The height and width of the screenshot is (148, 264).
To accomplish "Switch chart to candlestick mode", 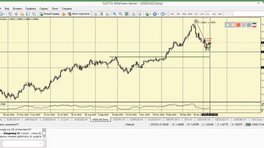I will click(102, 14).
